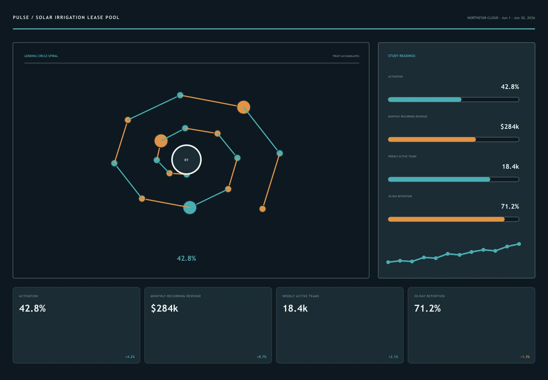
Task: Click the Pulse / Solar Irrigation Lease Pool title
Action: coord(66,17)
